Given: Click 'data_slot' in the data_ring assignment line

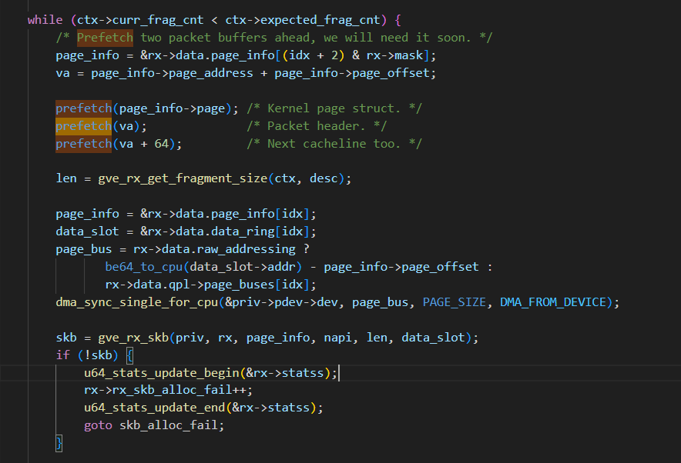Looking at the screenshot, I should (87, 231).
